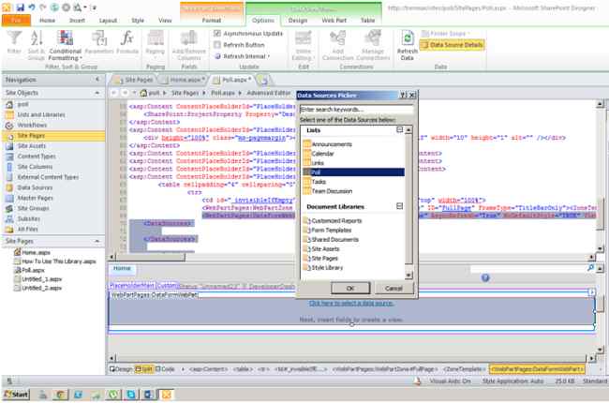This screenshot has width=609, height=403.
Task: Click picker list scrollbar down arrow
Action: tap(408, 276)
